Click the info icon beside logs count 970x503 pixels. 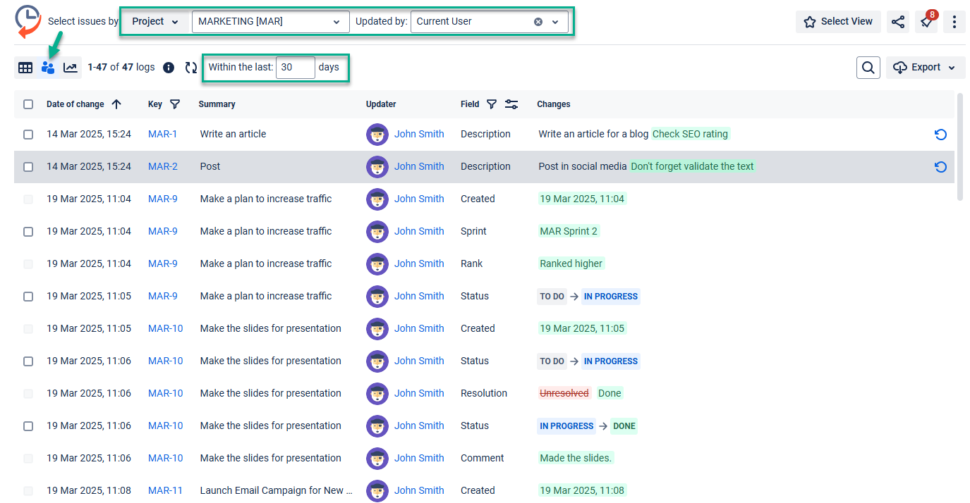pos(169,68)
